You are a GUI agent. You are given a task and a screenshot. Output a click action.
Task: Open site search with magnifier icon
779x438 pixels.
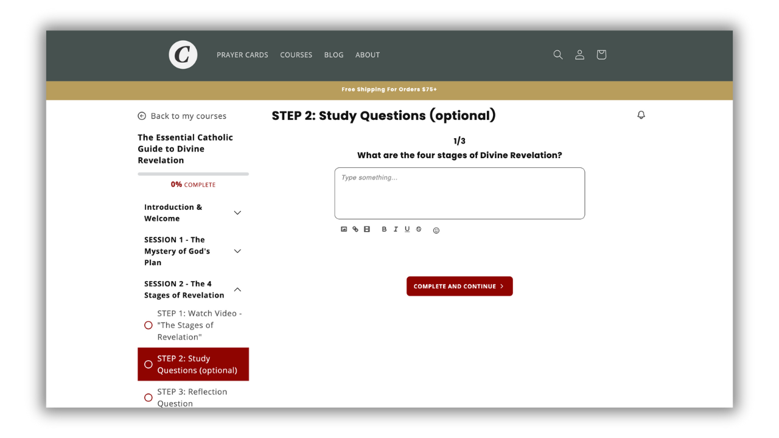pos(558,55)
